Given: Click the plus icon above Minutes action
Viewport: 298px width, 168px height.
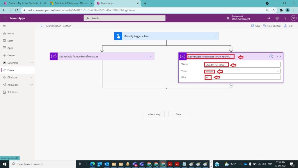Looking at the screenshot, I should 231,48.
